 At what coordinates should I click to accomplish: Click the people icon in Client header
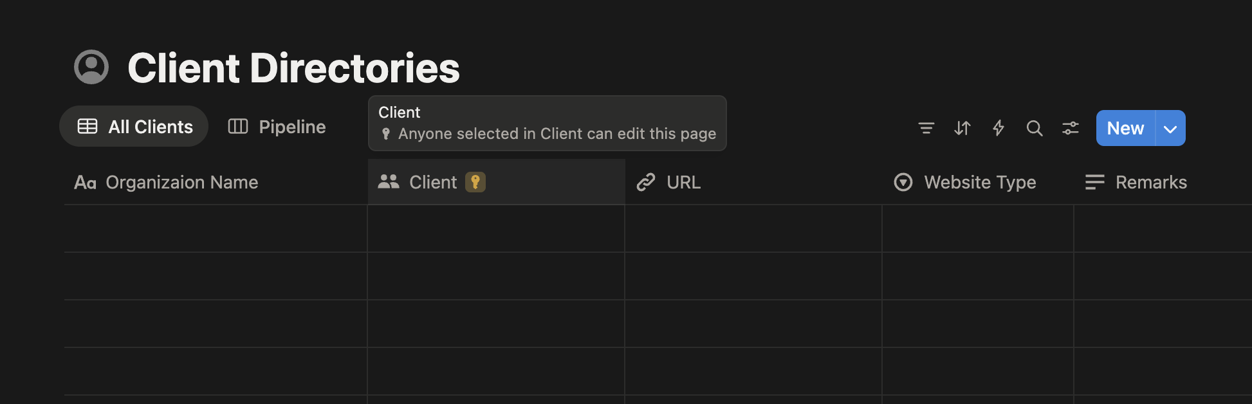389,182
